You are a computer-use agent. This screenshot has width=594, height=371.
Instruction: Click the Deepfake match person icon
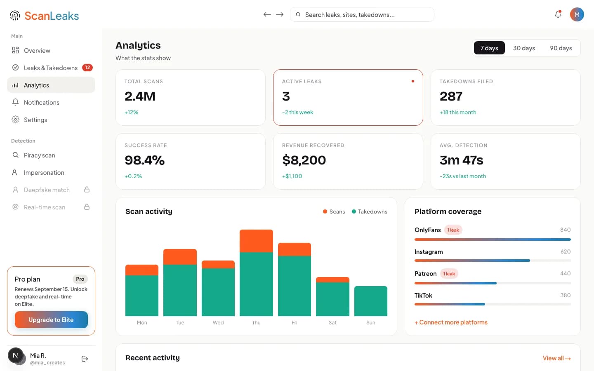15,190
